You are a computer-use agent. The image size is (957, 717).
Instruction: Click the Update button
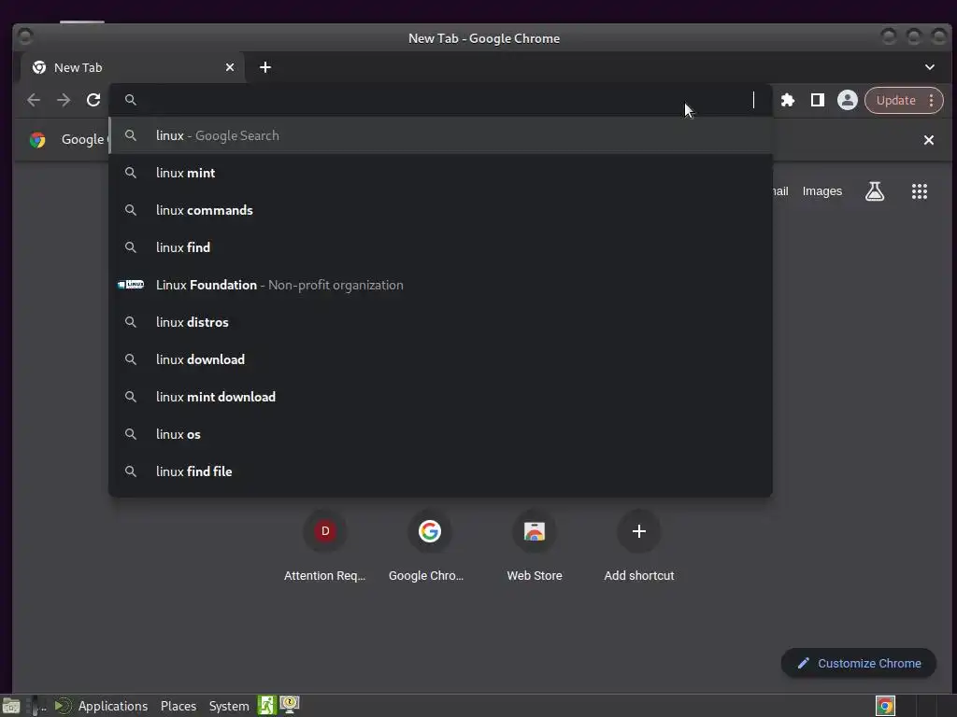click(x=895, y=101)
